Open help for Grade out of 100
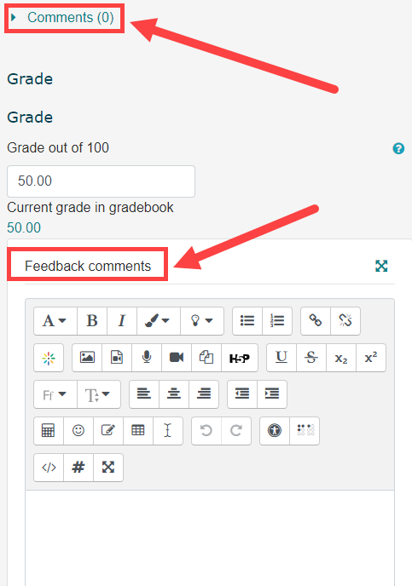The height and width of the screenshot is (586, 412). [x=398, y=148]
